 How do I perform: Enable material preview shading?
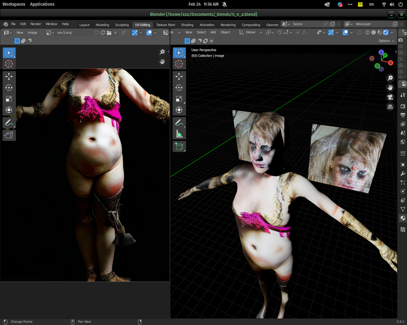click(380, 32)
